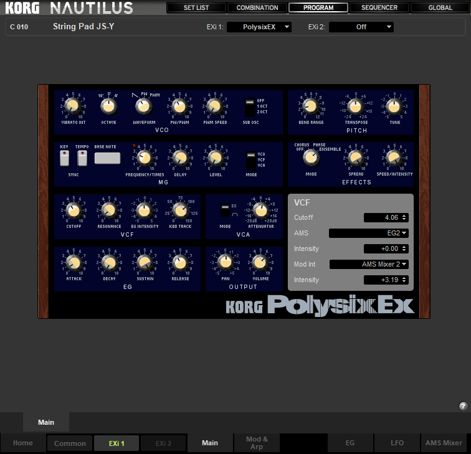
Task: Click the Tune knob
Action: [394, 106]
